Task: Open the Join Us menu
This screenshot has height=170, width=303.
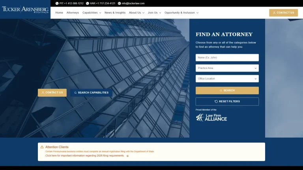Action: tap(154, 13)
